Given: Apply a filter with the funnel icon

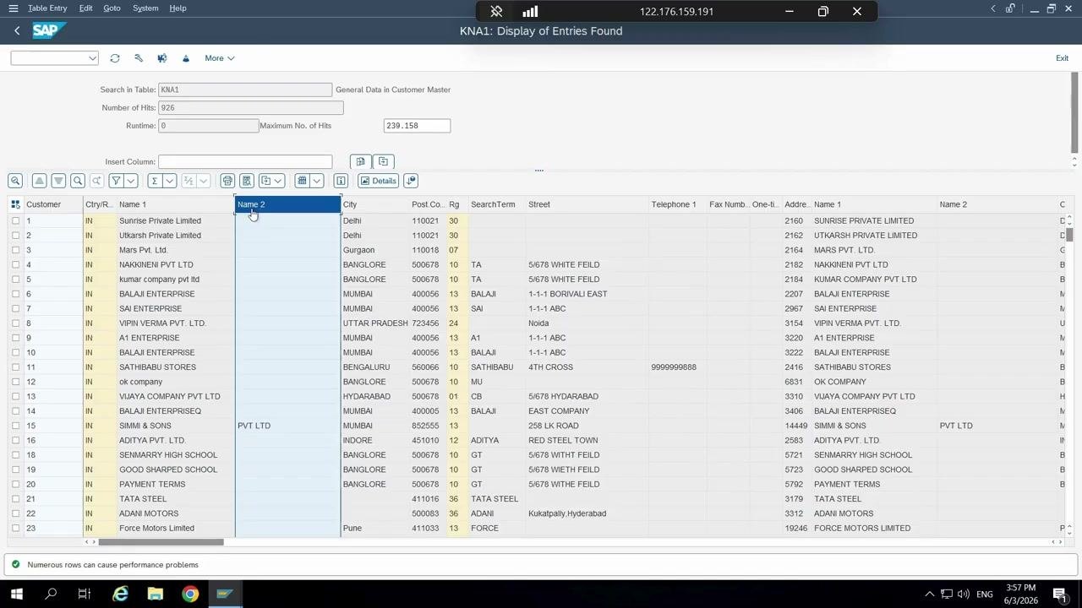Looking at the screenshot, I should (x=116, y=181).
